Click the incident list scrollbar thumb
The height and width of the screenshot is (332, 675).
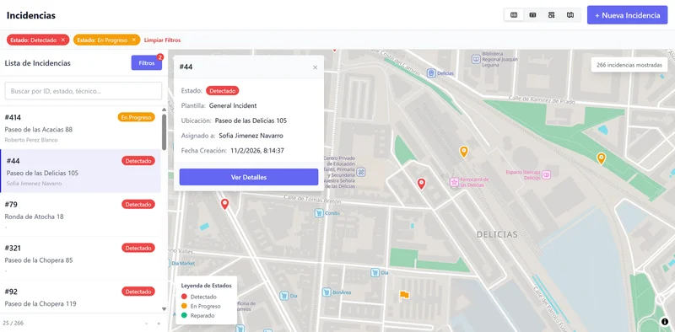click(164, 132)
